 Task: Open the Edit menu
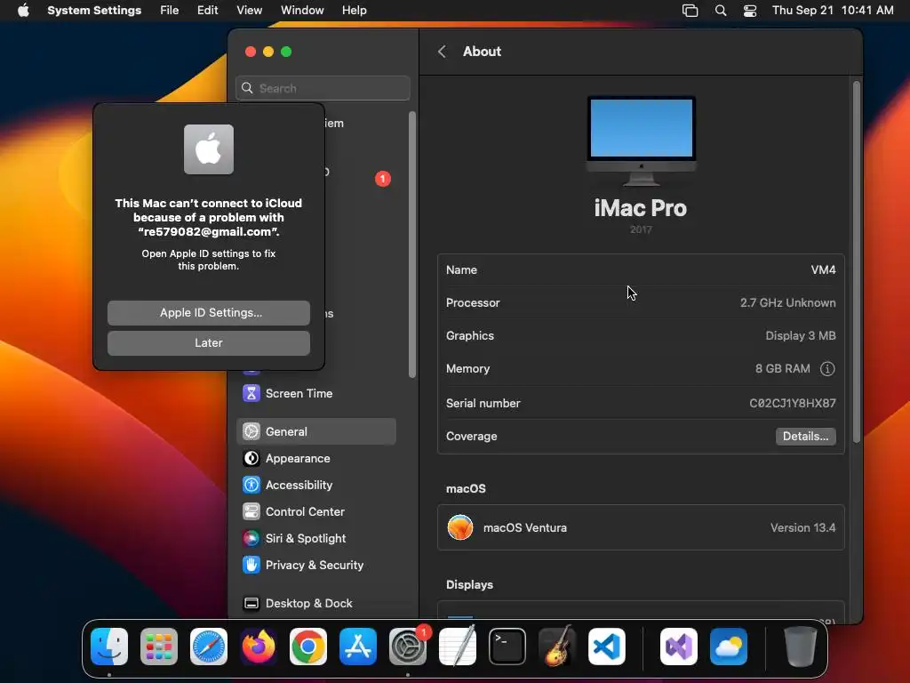(207, 11)
